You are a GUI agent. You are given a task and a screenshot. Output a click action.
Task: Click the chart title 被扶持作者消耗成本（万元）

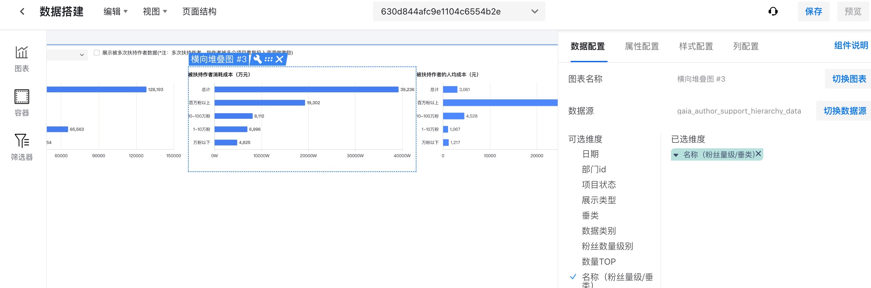219,74
